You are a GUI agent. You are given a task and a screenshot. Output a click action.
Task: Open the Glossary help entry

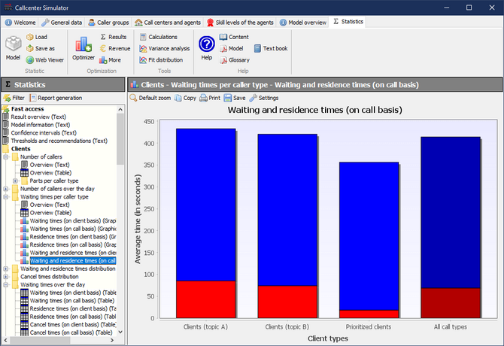point(235,60)
